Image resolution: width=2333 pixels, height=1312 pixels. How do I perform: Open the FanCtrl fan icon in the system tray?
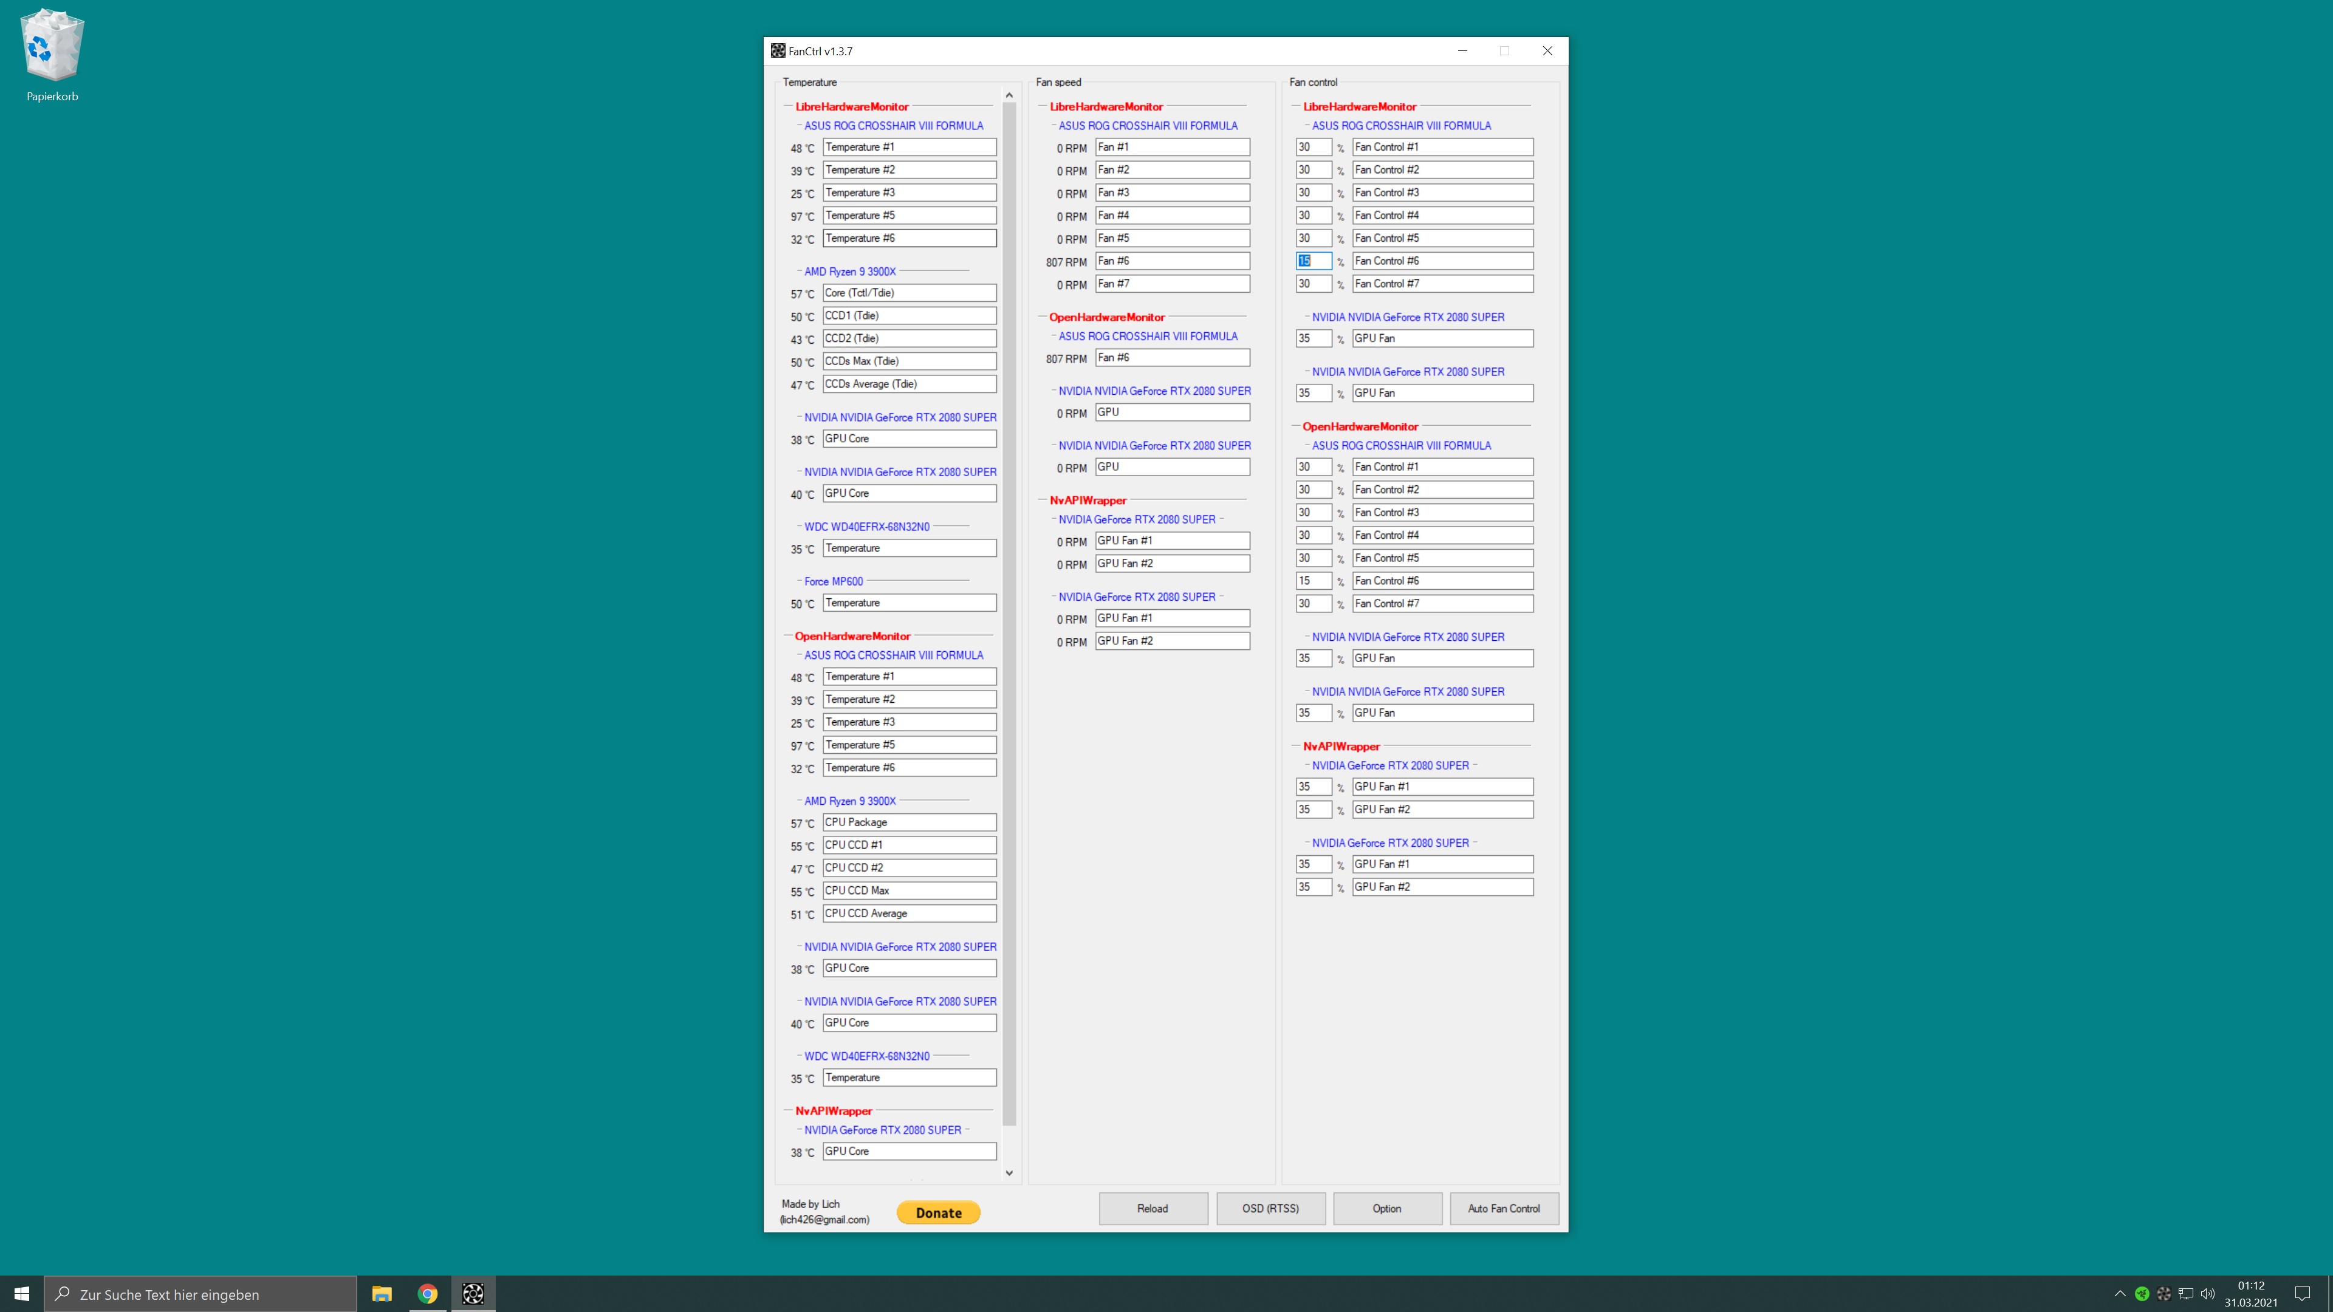click(x=2163, y=1294)
